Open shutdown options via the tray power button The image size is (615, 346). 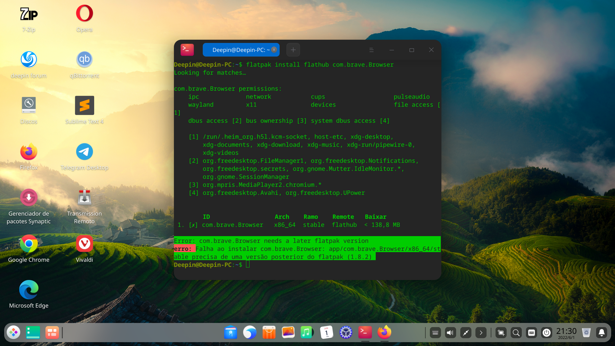click(x=547, y=333)
